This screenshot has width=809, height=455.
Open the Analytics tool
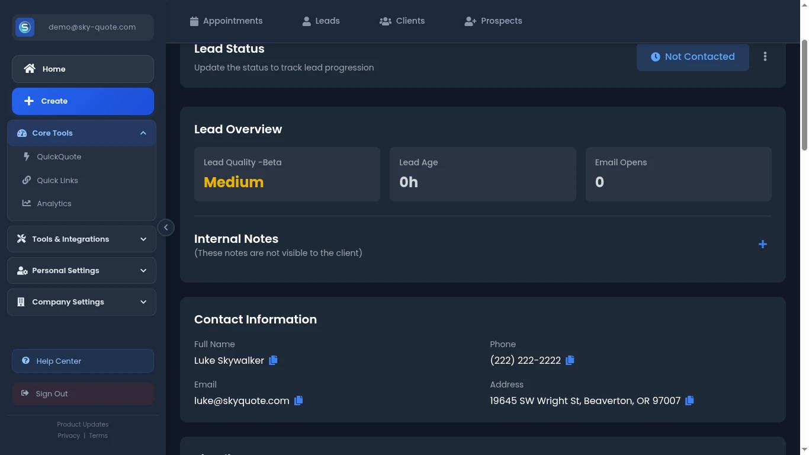(x=54, y=203)
